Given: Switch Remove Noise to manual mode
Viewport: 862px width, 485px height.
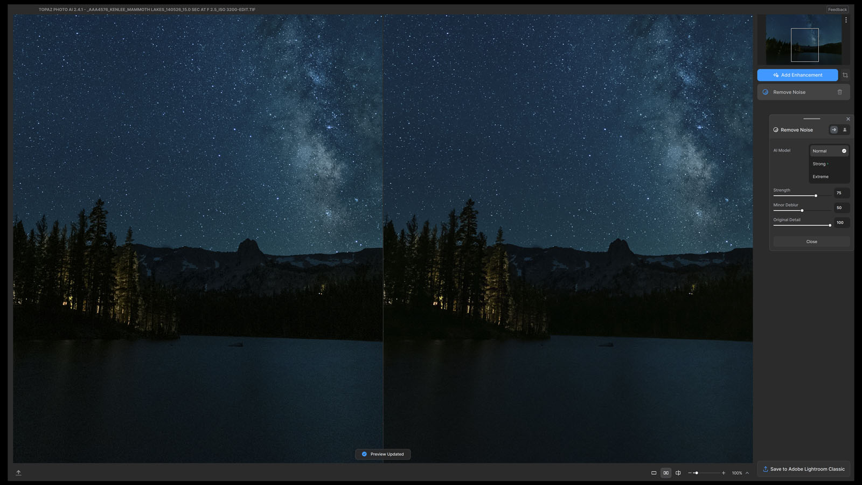Looking at the screenshot, I should 844,130.
